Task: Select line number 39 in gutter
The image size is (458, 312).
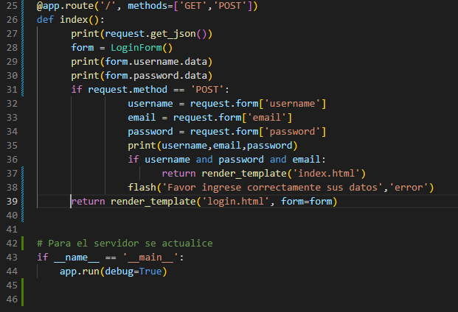Action: click(x=12, y=202)
